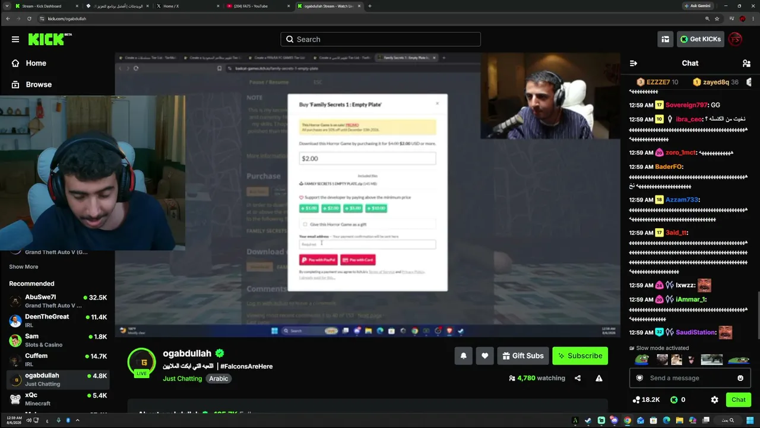Open Steam from the Windows taskbar

click(x=588, y=421)
